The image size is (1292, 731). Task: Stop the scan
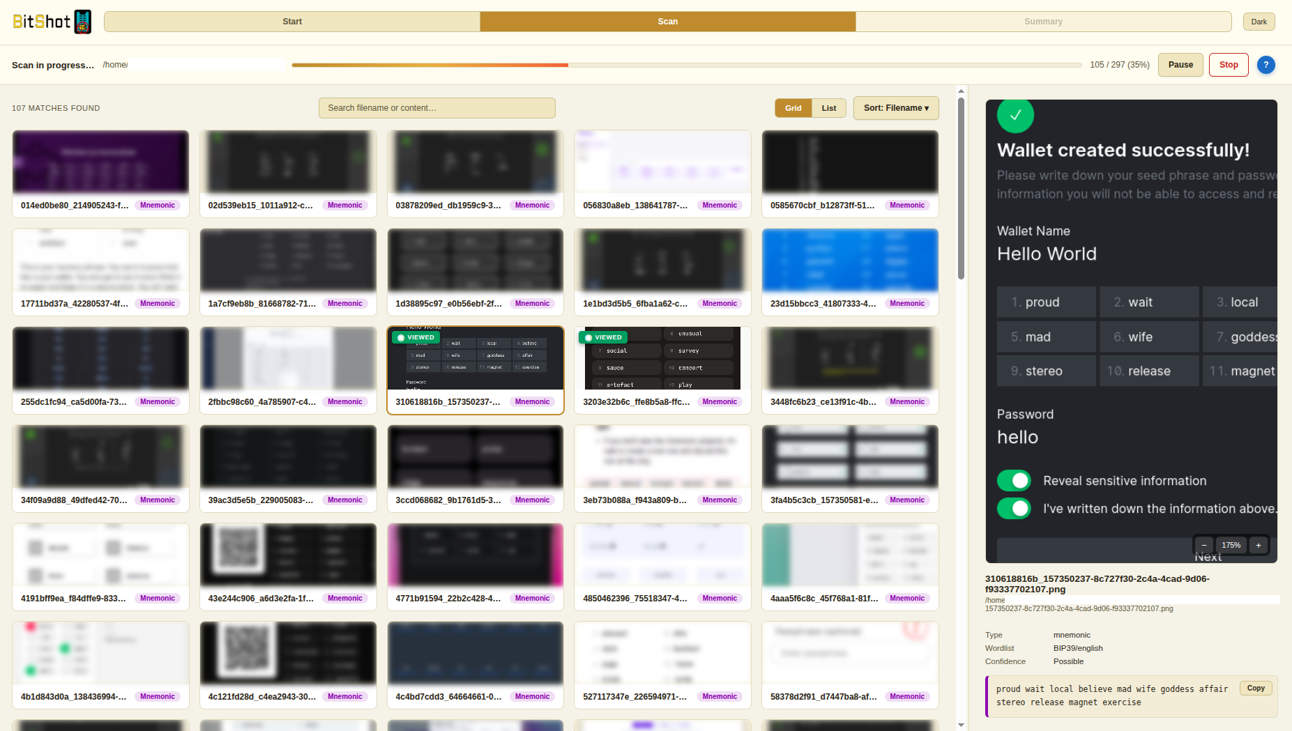(1229, 65)
